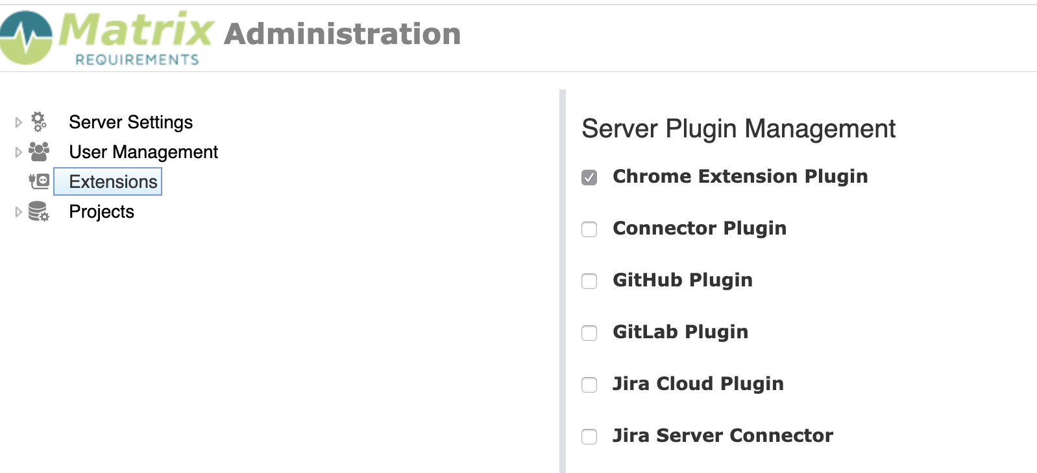Click the vertical panel divider bar
This screenshot has width=1037, height=473.
[563, 281]
